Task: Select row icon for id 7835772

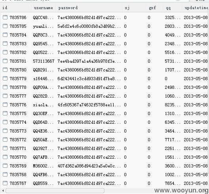Action: [x=5, y=140]
